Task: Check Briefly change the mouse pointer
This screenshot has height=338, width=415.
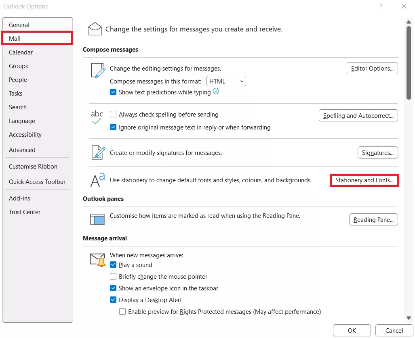Action: pyautogui.click(x=113, y=276)
